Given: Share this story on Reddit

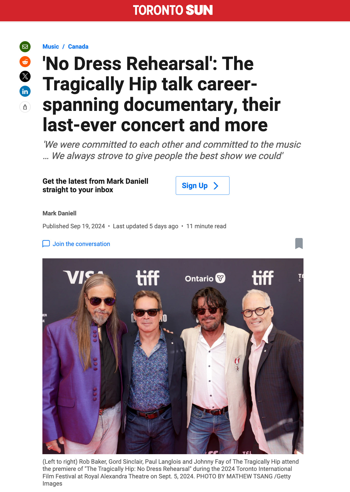Looking at the screenshot, I should [25, 61].
